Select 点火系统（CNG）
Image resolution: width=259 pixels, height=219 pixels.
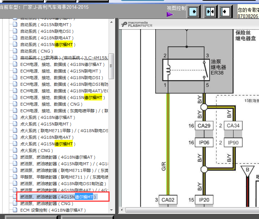coord(37,151)
